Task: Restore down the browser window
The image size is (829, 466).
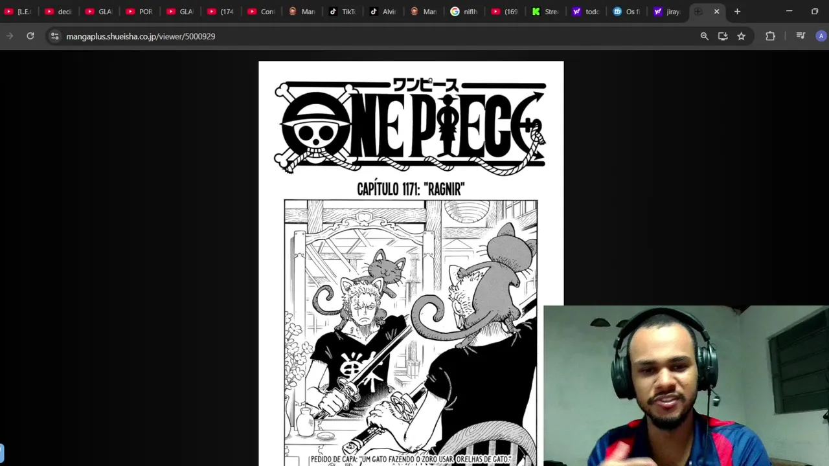Action: pos(815,12)
